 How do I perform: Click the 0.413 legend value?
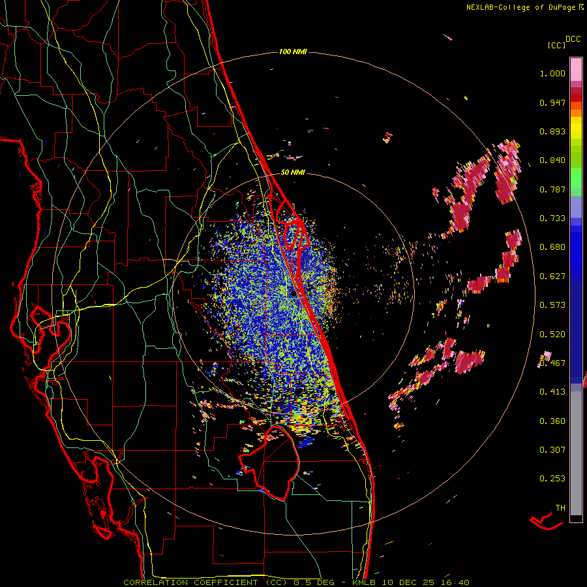[x=552, y=392]
